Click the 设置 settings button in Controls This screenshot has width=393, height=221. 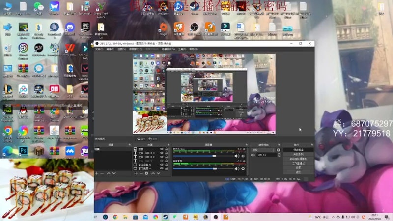(298, 168)
